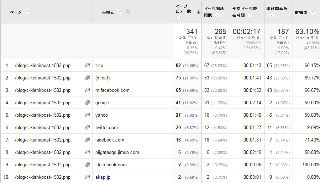Image resolution: width=320 pixels, height=183 pixels.
Task: Click the help icon beside 参照元 header
Action: 120,12
